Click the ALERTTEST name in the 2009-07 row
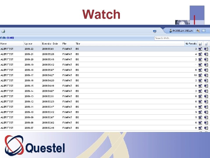 coord(7,128)
